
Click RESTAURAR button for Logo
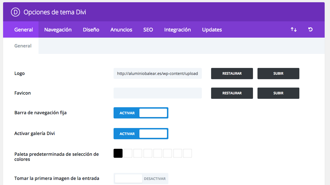[x=232, y=73]
